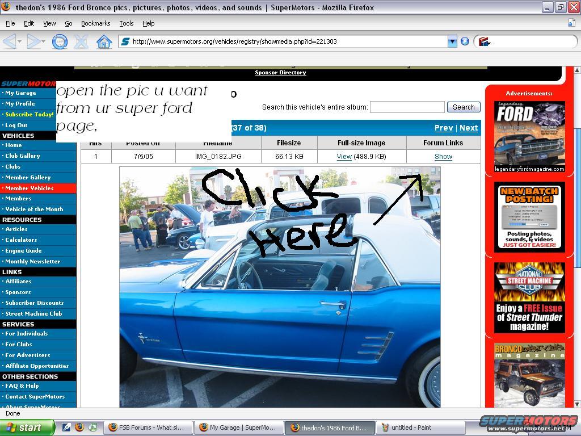Open the Tools menu
Image resolution: width=581 pixels, height=436 pixels.
[x=126, y=23]
